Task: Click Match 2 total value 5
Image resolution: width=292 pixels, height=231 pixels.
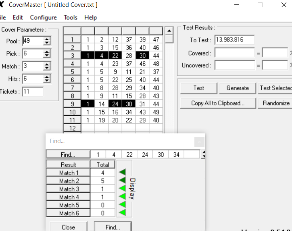Action: point(102,181)
